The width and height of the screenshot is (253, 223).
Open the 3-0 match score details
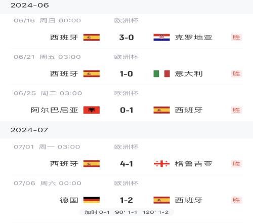pyautogui.click(x=126, y=38)
